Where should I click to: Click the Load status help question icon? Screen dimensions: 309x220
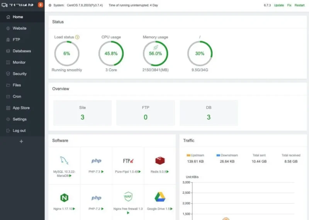tap(77, 37)
